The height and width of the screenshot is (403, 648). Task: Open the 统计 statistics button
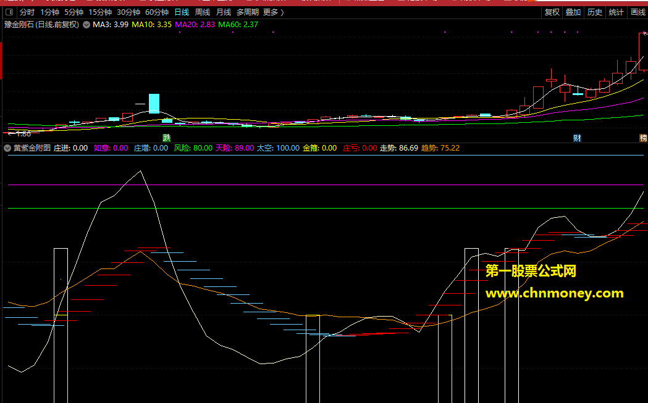pos(616,12)
